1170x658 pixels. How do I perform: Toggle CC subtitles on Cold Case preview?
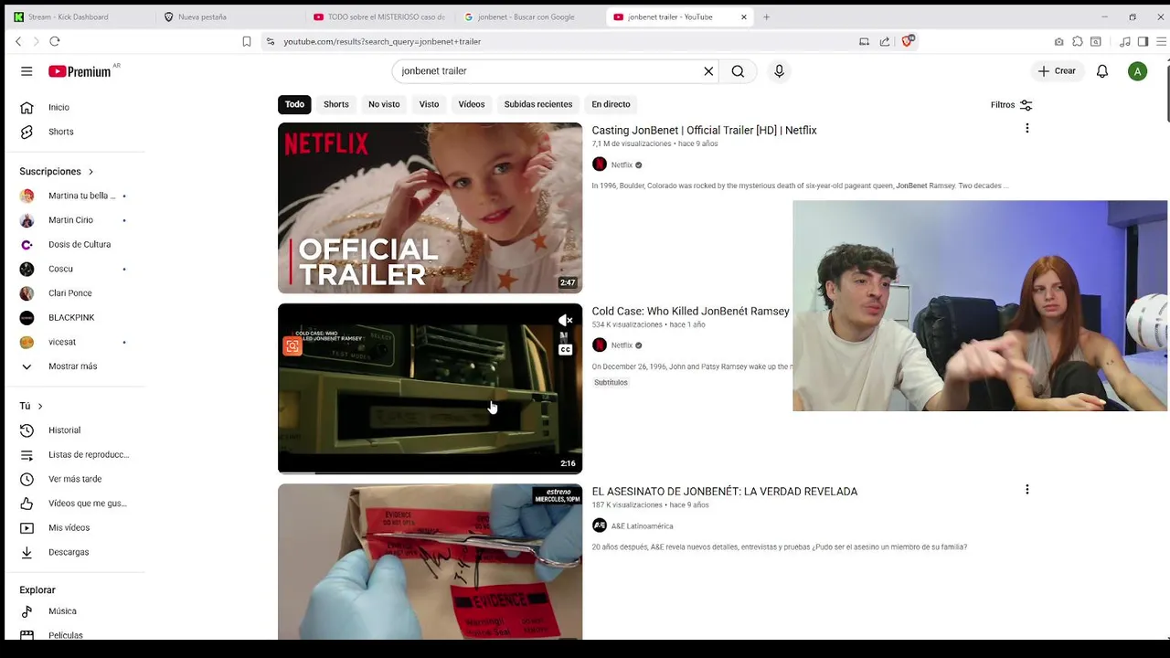[565, 349]
